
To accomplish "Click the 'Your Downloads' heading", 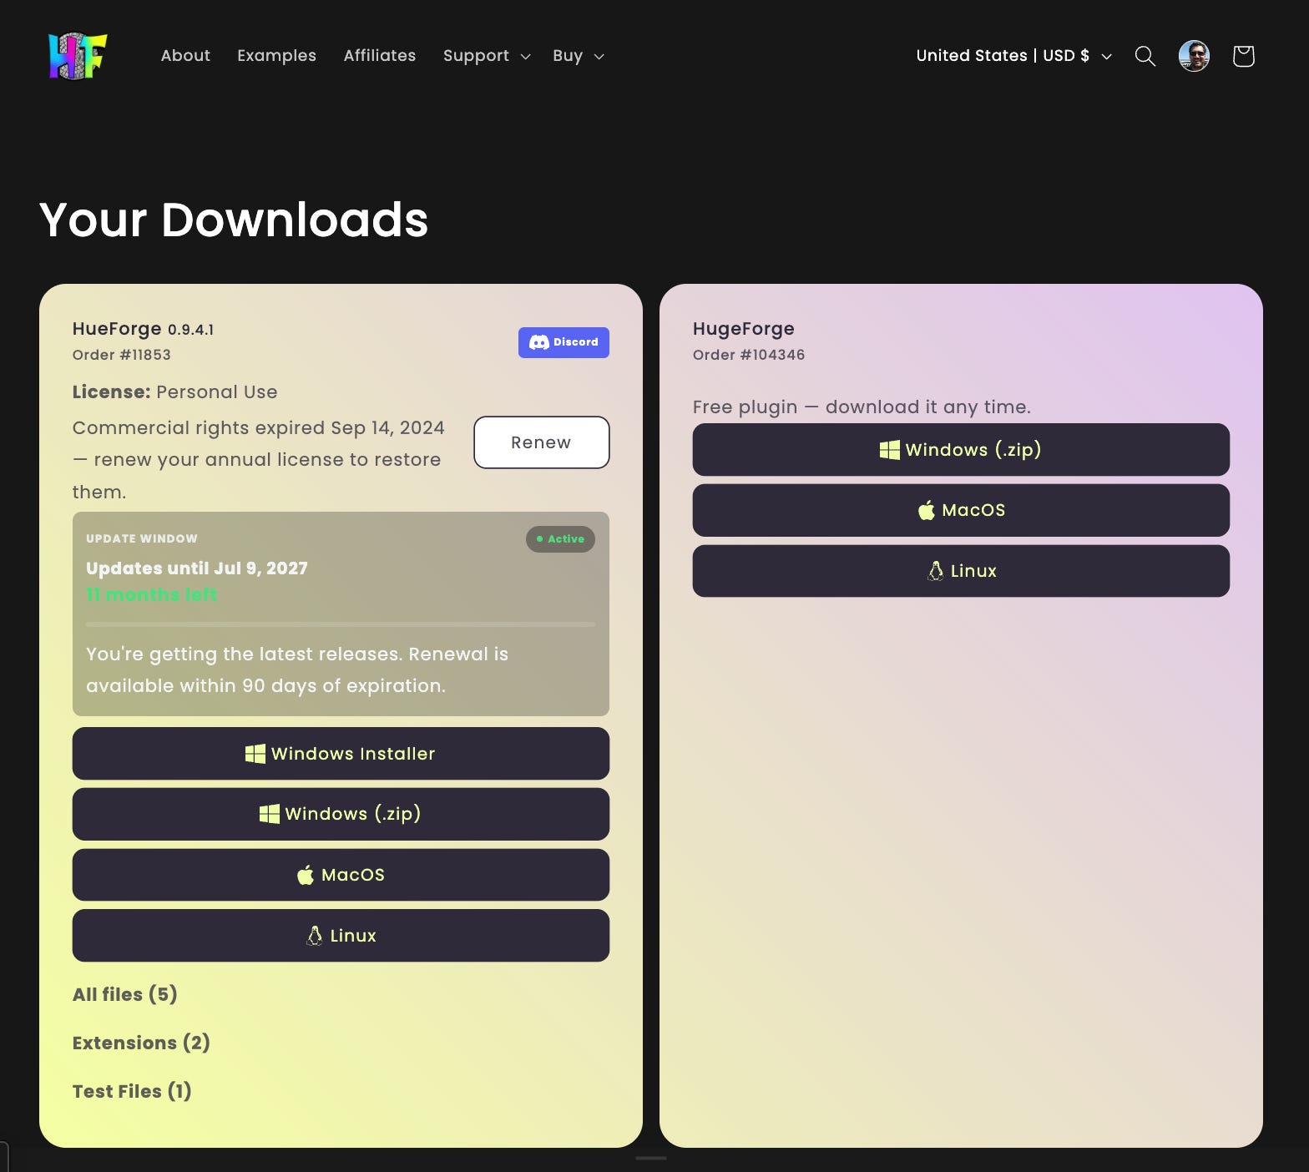I will point(234,220).
